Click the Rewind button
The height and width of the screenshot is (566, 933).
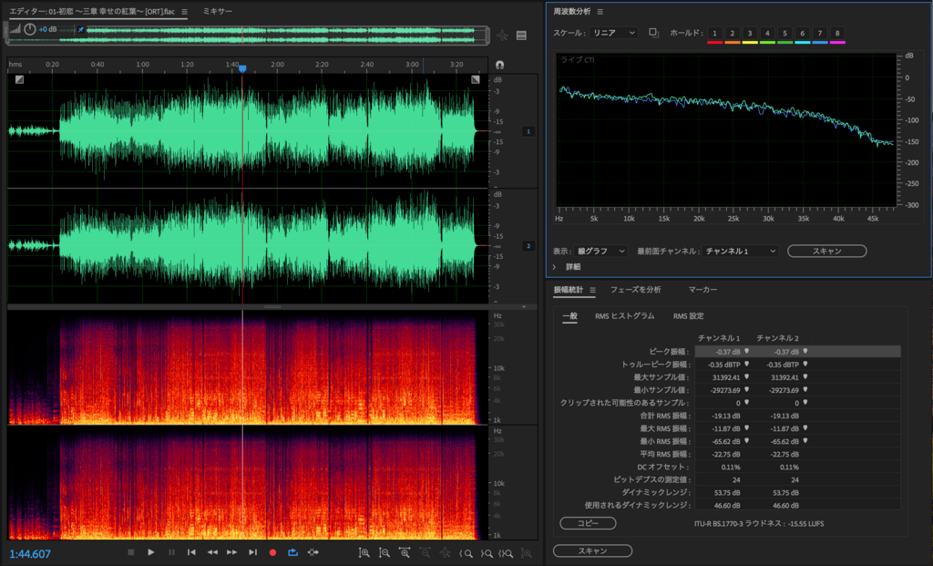[211, 552]
